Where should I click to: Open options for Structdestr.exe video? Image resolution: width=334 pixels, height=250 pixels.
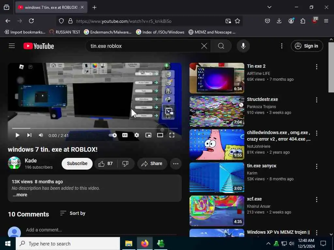(316, 100)
